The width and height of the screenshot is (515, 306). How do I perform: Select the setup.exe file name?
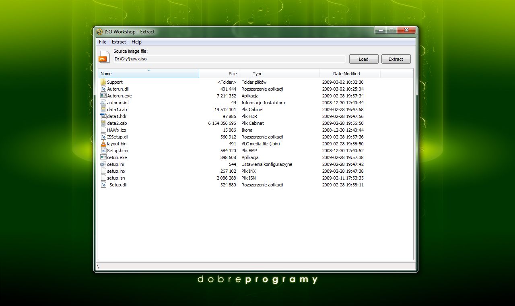(117, 157)
